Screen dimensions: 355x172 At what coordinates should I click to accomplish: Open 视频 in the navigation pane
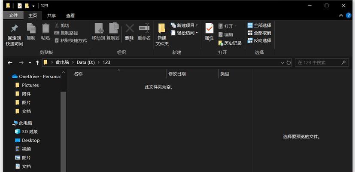pyautogui.click(x=23, y=149)
